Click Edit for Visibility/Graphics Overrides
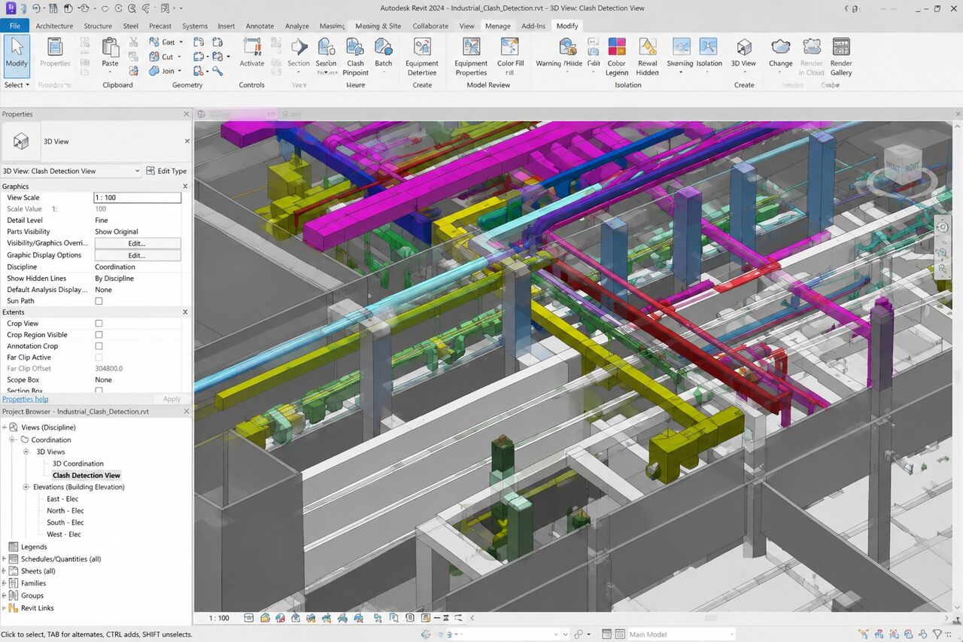 pos(138,243)
